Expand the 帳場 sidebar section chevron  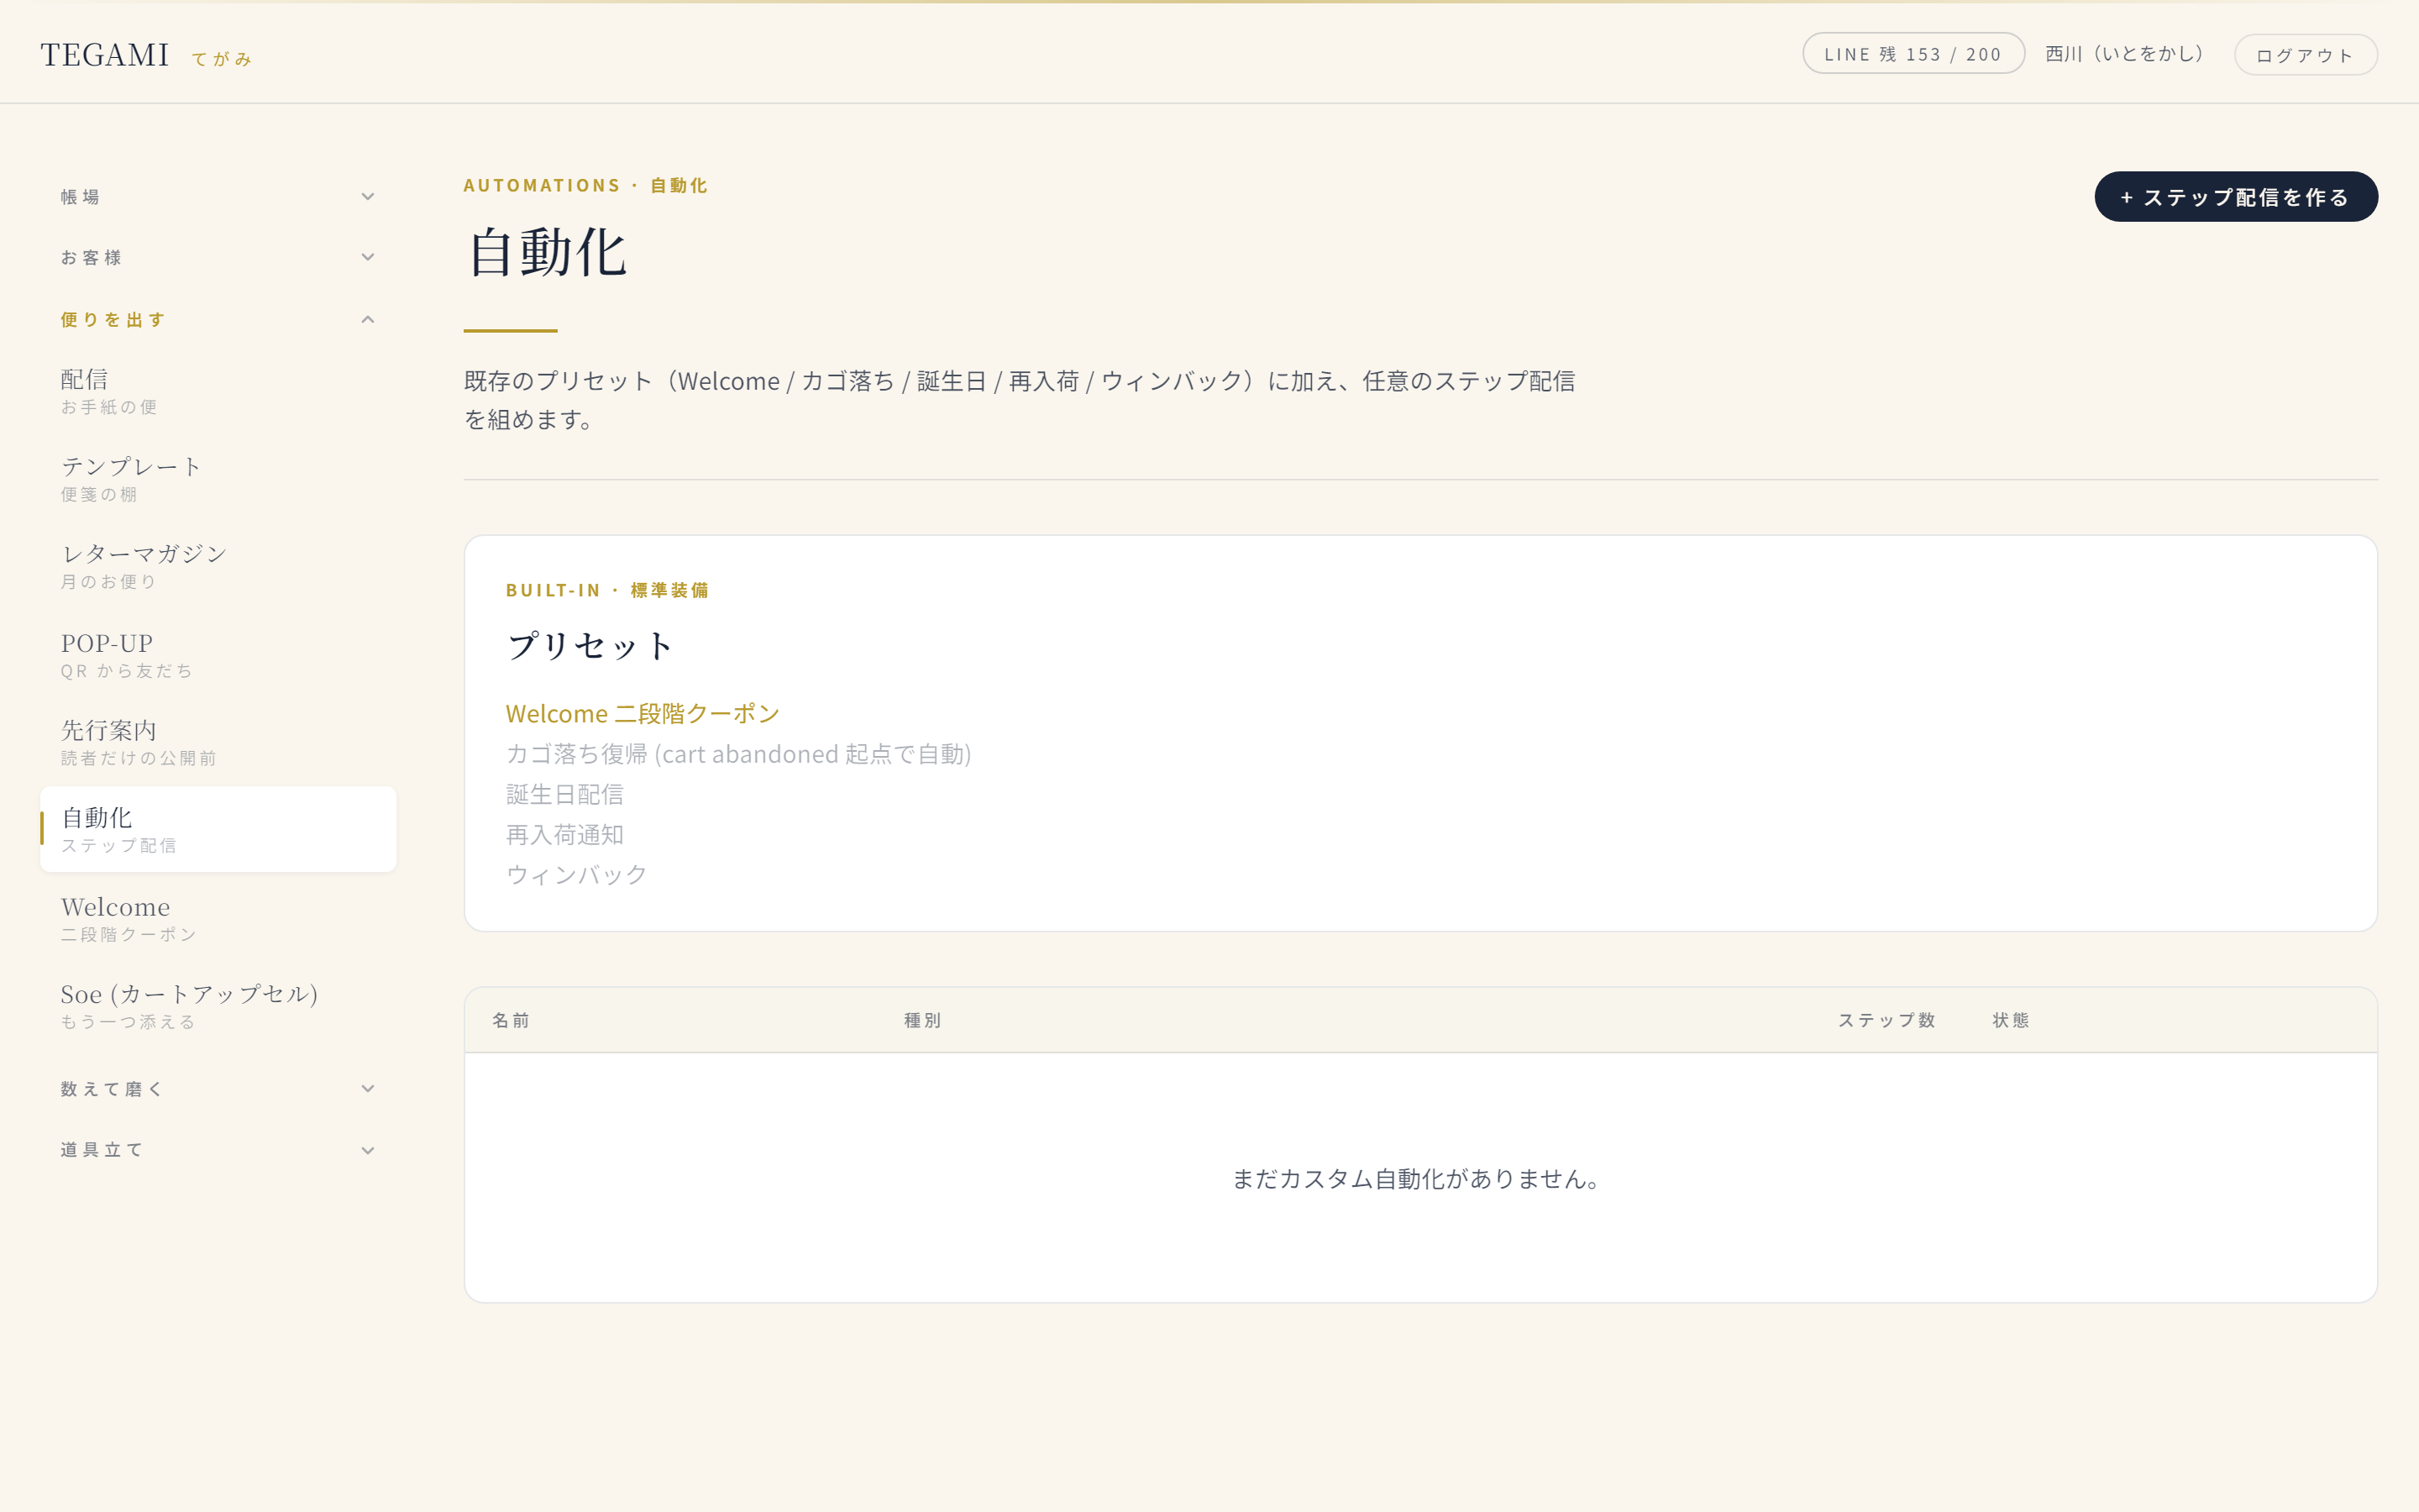click(x=368, y=197)
